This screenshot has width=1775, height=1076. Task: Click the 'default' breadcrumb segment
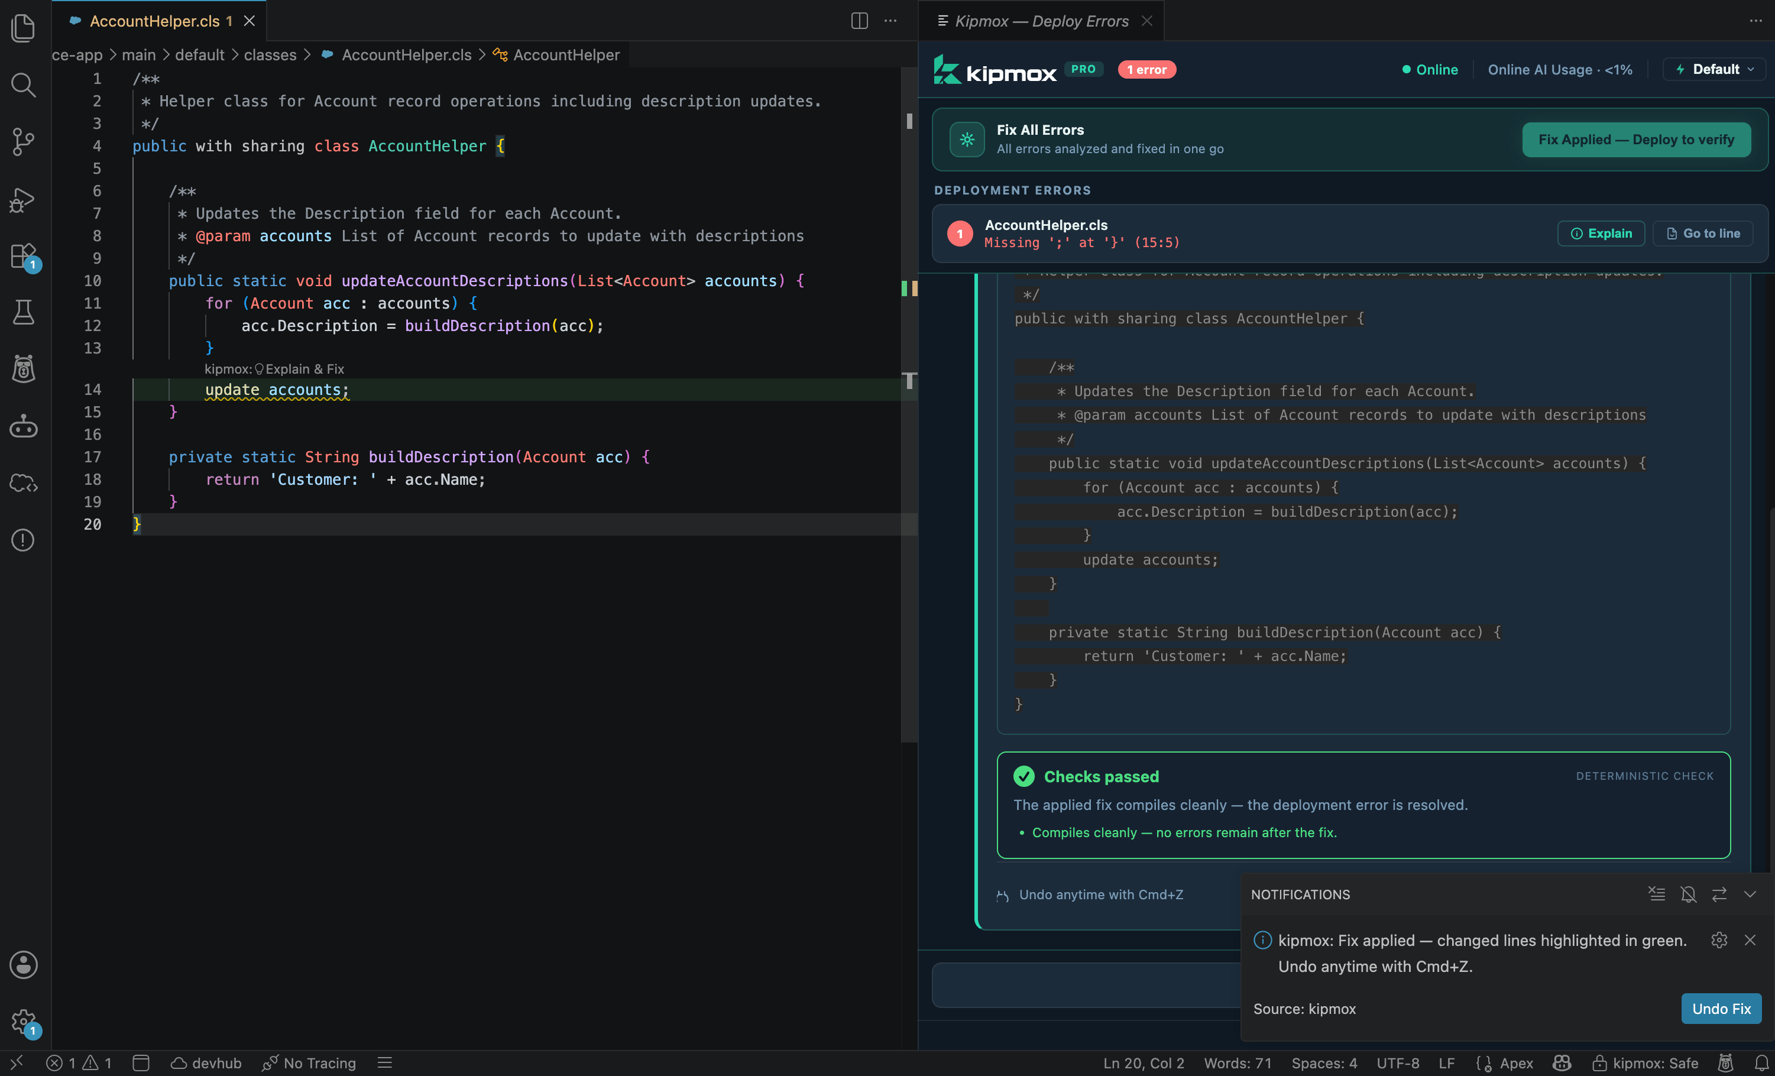[199, 55]
